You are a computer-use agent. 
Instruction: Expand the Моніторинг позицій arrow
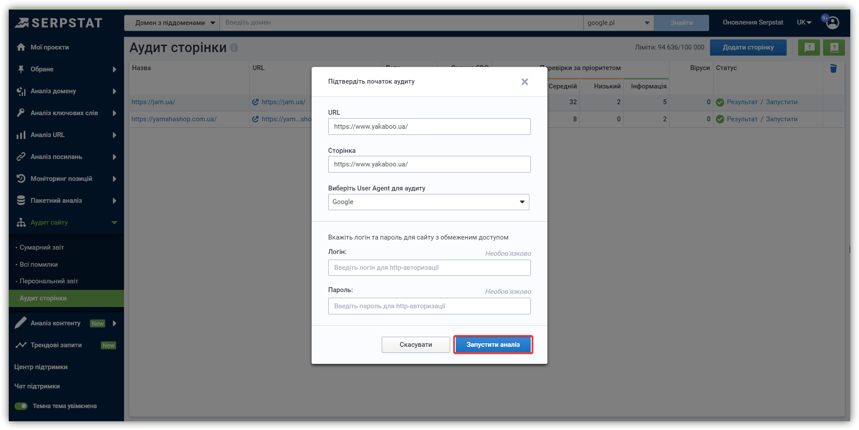114,179
